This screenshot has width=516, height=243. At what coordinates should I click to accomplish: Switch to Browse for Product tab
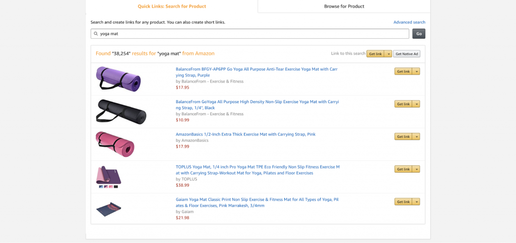[x=344, y=7]
